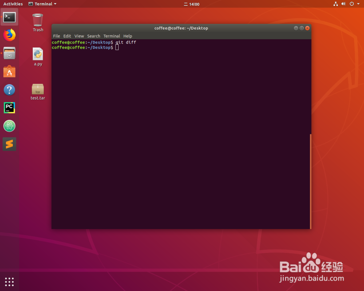
Task: Select the test.tar archive on the desktop
Action: [38, 92]
